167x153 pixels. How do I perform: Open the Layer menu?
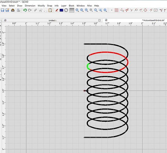[x=64, y=6]
